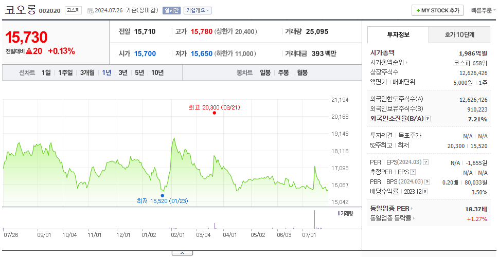Click the 코오롱 stock name heading
Screen dimensions: 498x257
coord(21,10)
